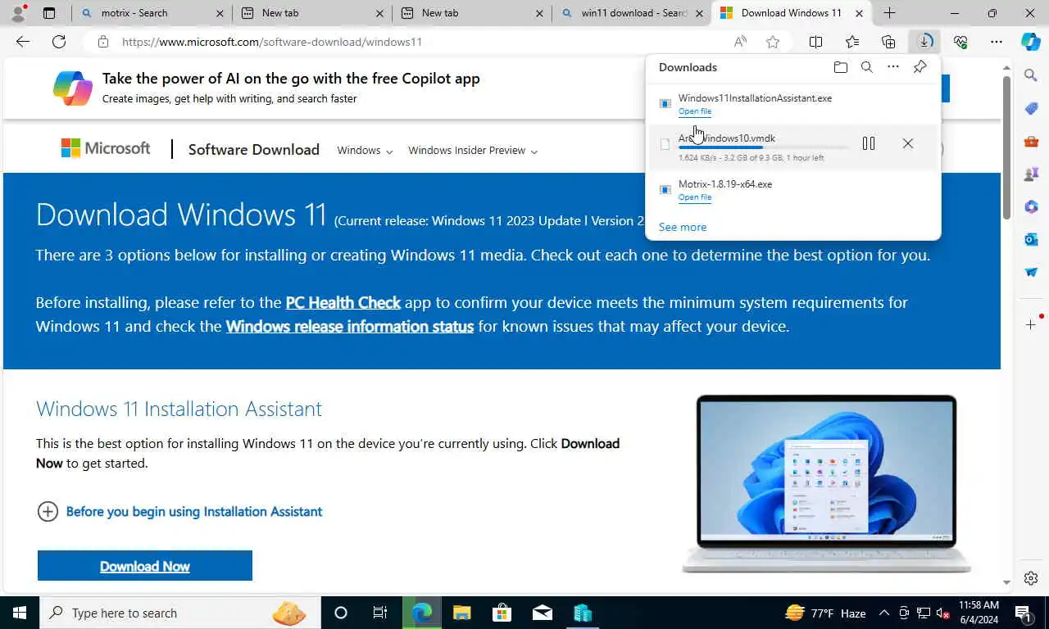The image size is (1049, 629).
Task: Show hidden system tray icons
Action: pos(883,613)
